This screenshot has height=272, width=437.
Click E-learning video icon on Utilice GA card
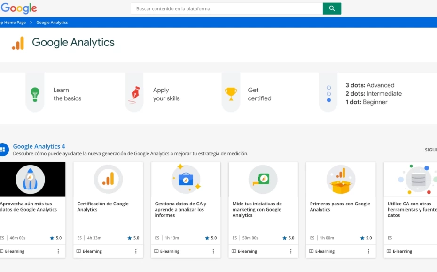click(x=389, y=251)
